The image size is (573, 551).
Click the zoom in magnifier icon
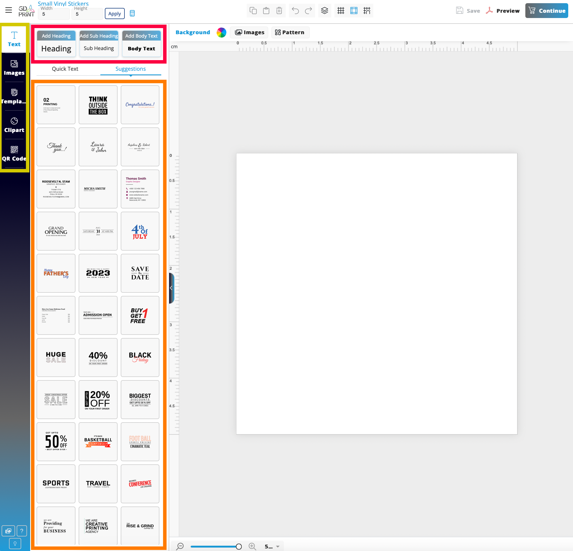(x=252, y=546)
